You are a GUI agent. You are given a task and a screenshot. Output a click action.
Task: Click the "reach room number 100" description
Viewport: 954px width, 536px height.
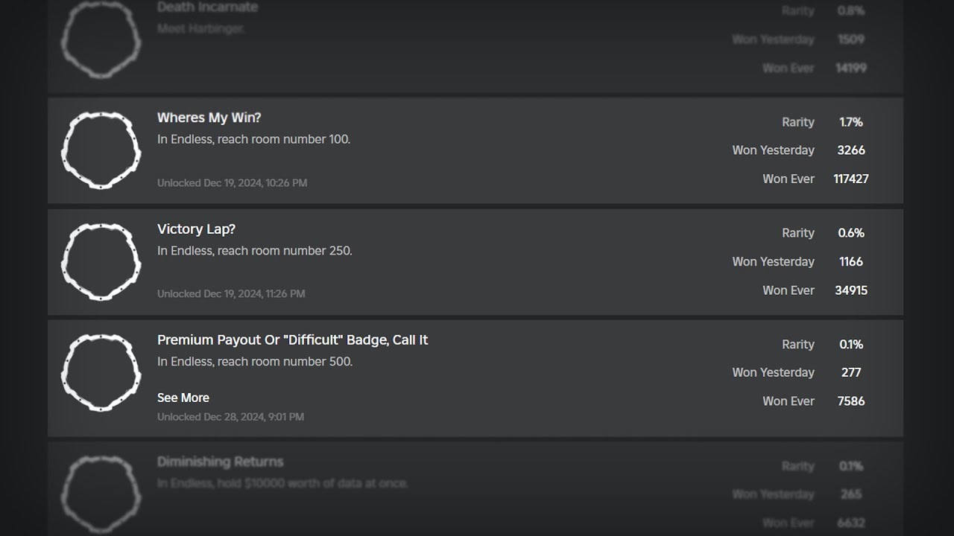(253, 139)
